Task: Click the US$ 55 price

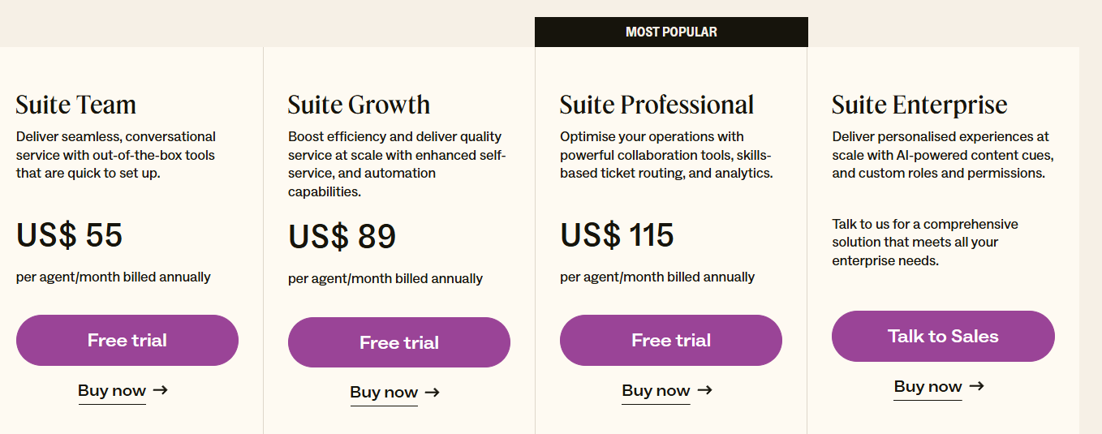Action: pyautogui.click(x=70, y=235)
